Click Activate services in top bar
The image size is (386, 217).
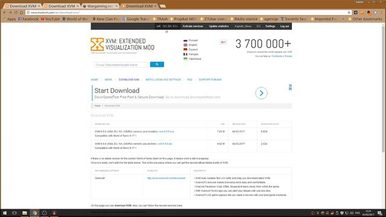[x=193, y=26]
